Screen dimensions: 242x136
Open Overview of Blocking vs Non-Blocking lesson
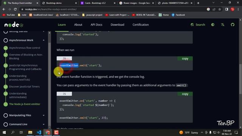click(26, 57)
